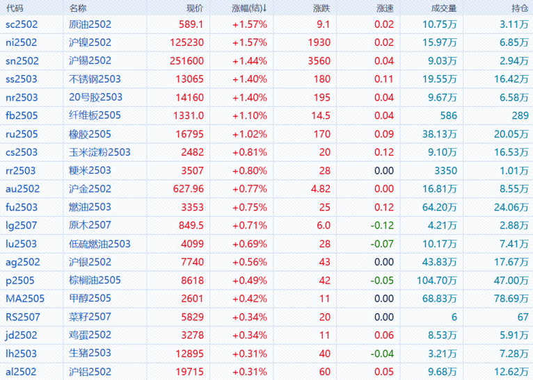The width and height of the screenshot is (533, 380).
Task: Select the 沪铝2502 name
Action: pos(90,372)
